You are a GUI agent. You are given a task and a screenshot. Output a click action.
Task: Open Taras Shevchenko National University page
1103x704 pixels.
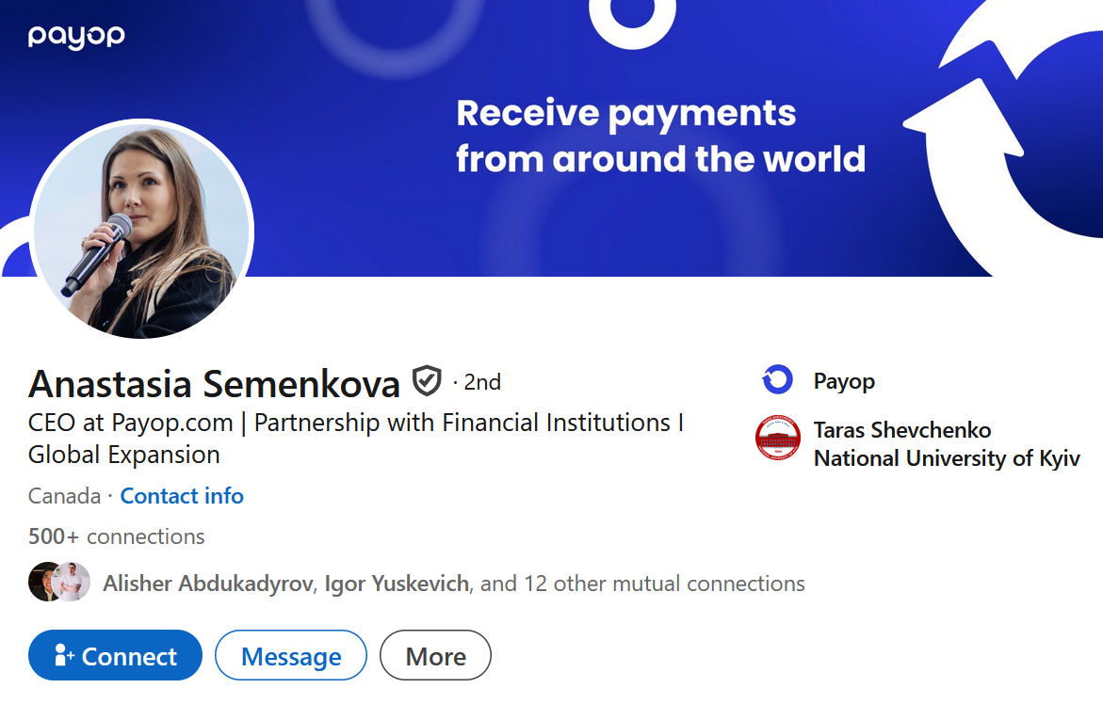(x=946, y=442)
